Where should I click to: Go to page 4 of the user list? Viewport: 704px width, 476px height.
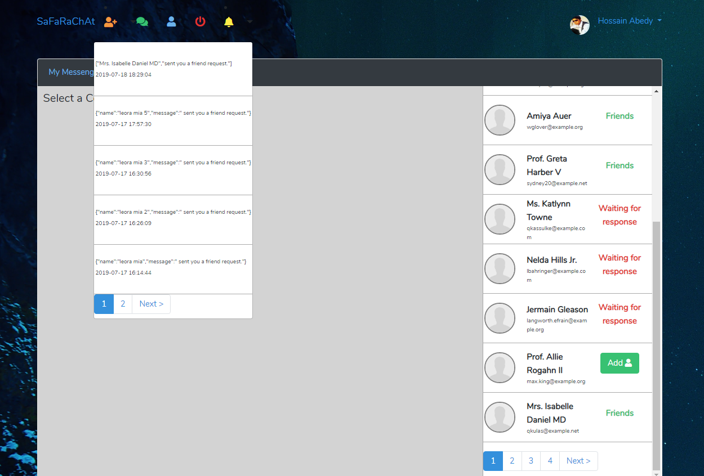click(550, 461)
